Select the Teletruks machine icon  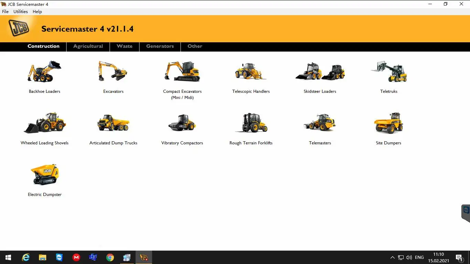tap(388, 71)
